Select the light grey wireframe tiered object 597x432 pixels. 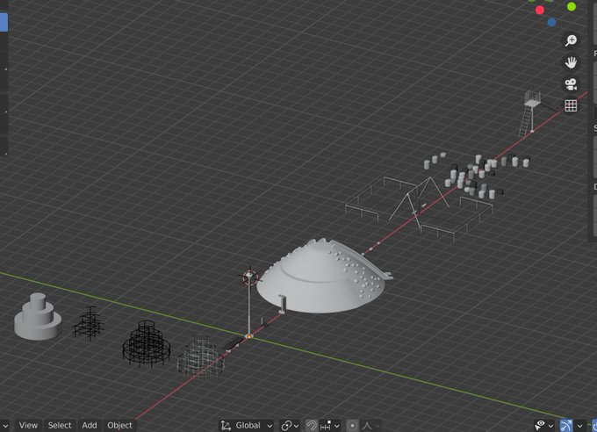click(201, 356)
